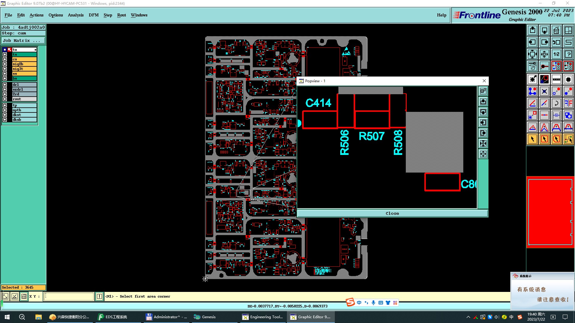Image resolution: width=575 pixels, height=323 pixels.
Task: Open the Analysis menu
Action: coord(75,15)
